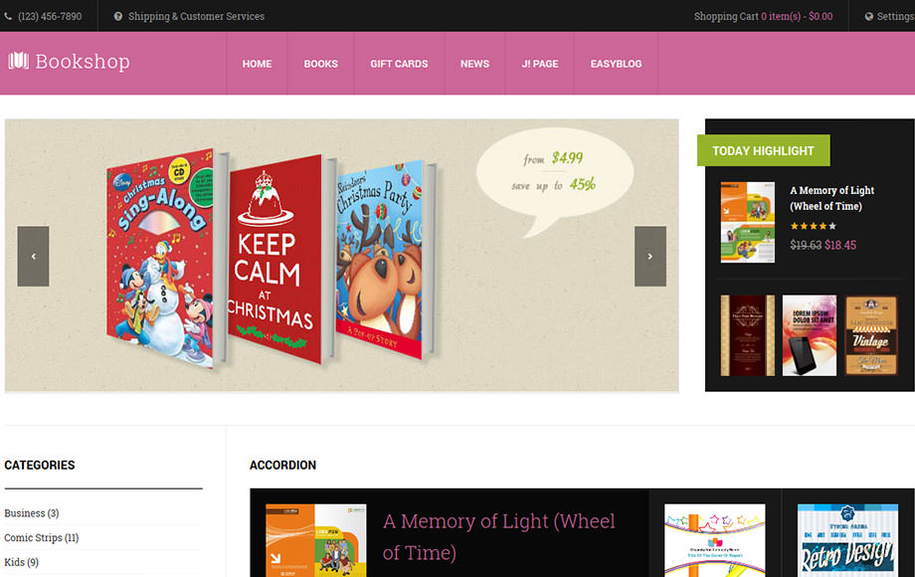Viewport: 915px width, 577px height.
Task: Rate A Memory of Light using stars
Action: (813, 226)
